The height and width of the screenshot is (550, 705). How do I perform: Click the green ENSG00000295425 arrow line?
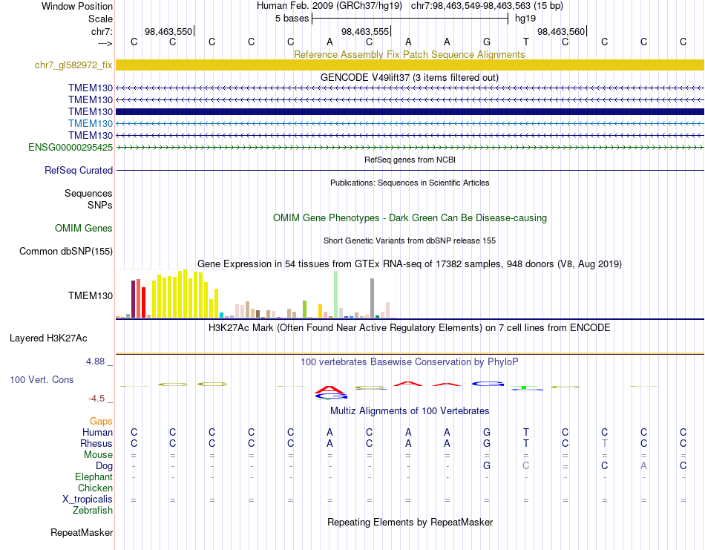410,147
